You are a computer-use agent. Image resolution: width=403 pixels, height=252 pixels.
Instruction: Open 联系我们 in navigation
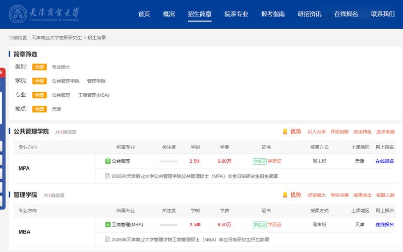pyautogui.click(x=383, y=14)
